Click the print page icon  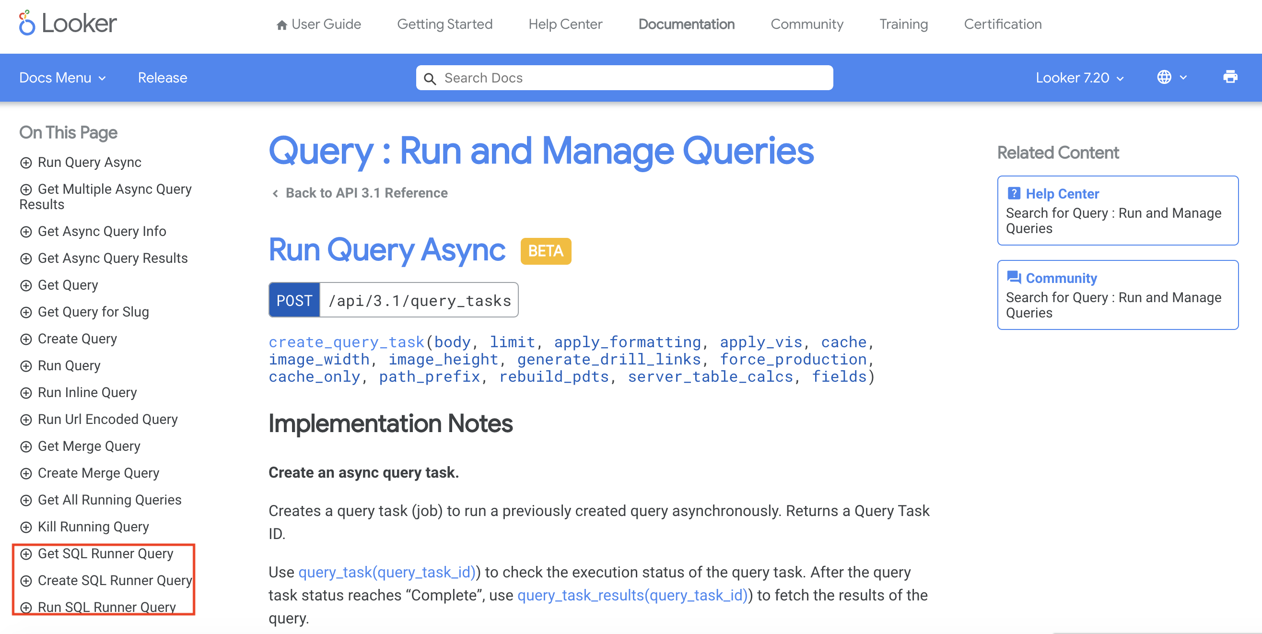click(1230, 77)
